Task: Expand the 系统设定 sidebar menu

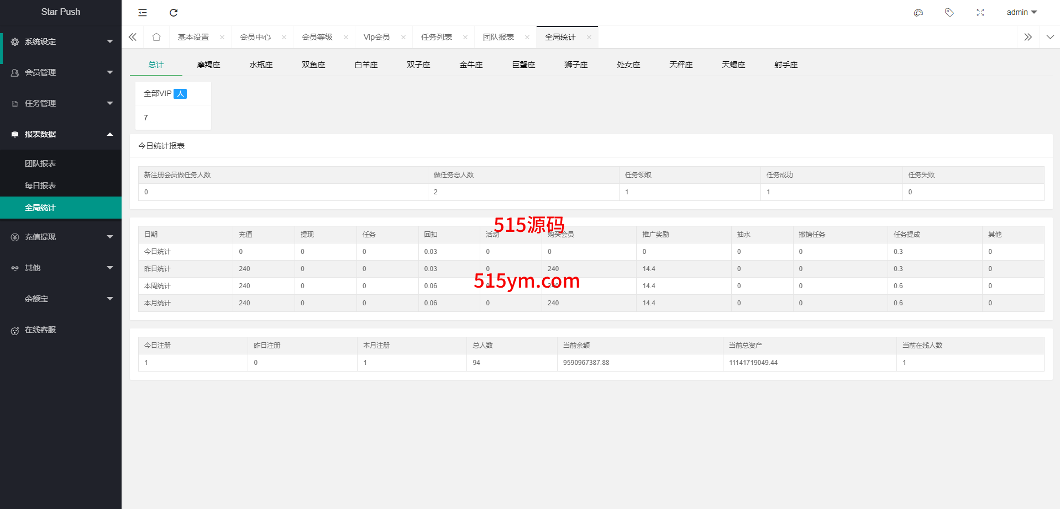Action: (x=61, y=41)
